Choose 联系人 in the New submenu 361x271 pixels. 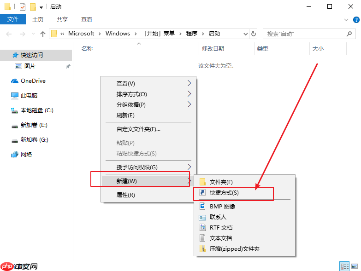(244, 217)
